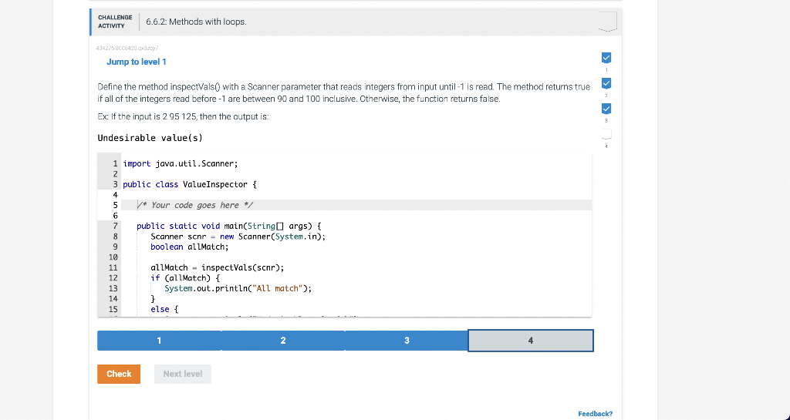Click the Next level button
This screenshot has height=420, width=790.
pyautogui.click(x=183, y=375)
